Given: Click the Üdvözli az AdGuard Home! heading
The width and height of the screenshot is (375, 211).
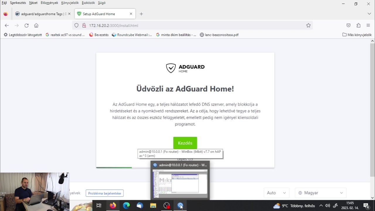Looking at the screenshot, I should tap(185, 89).
